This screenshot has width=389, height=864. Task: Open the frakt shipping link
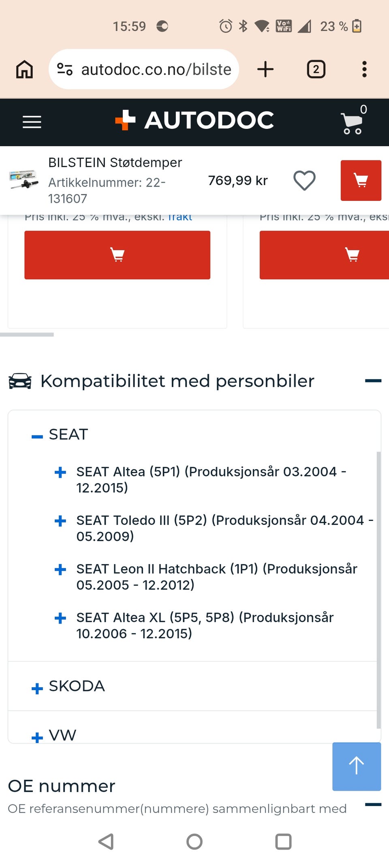click(180, 218)
